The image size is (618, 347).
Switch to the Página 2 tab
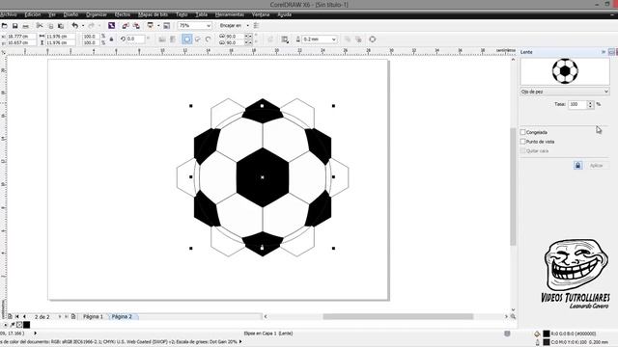[x=122, y=316]
